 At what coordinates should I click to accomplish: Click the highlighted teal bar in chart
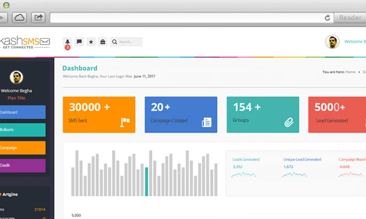tap(146, 182)
